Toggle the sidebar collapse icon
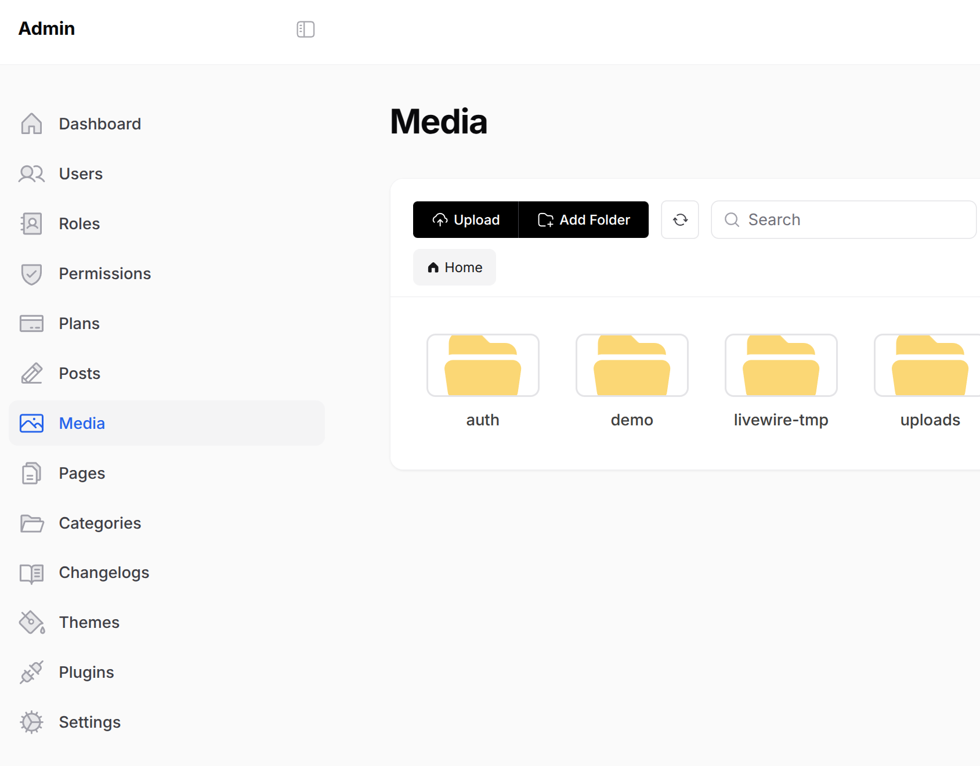The image size is (980, 766). pos(305,29)
